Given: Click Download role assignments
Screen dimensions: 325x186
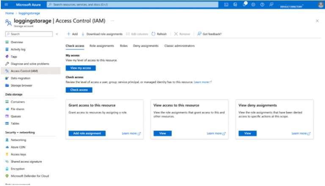Looking at the screenshot, I should (102, 34).
